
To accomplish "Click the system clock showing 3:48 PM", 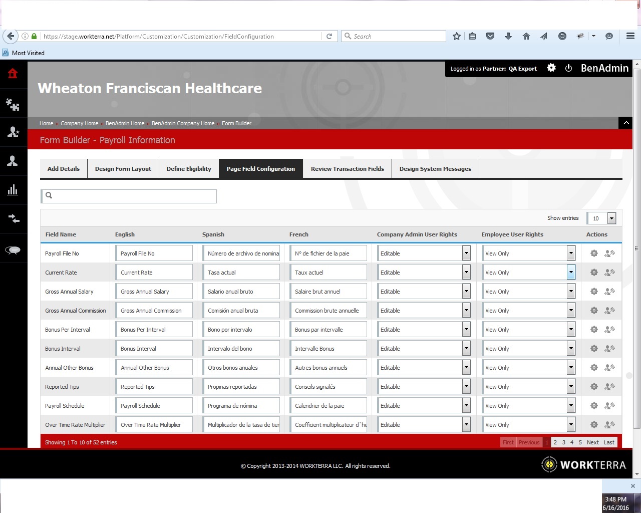I will tap(615, 499).
